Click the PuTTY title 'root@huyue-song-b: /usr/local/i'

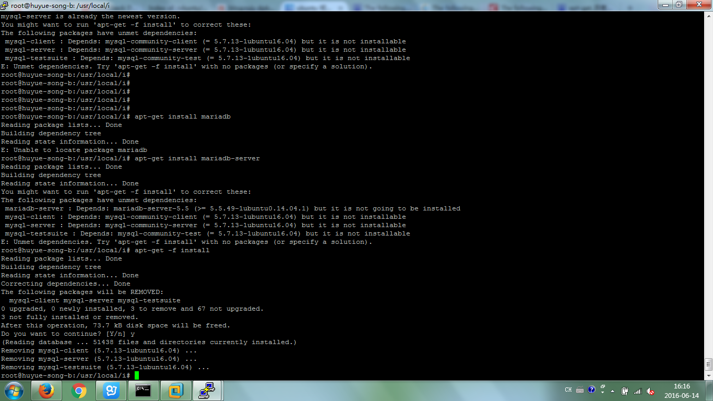pos(60,6)
